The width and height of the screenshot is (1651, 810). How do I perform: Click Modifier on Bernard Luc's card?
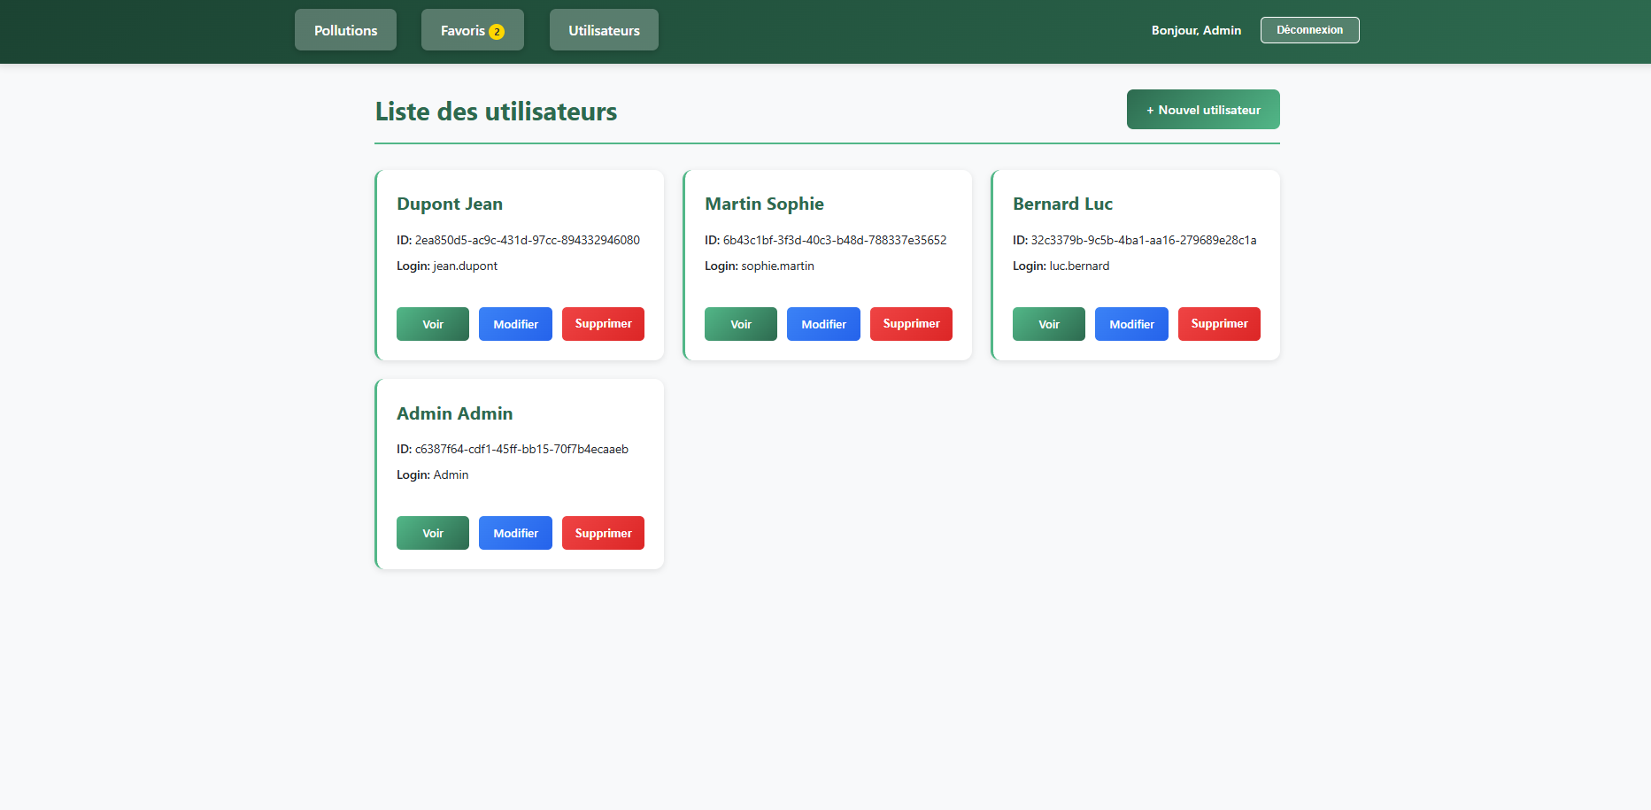coord(1131,324)
